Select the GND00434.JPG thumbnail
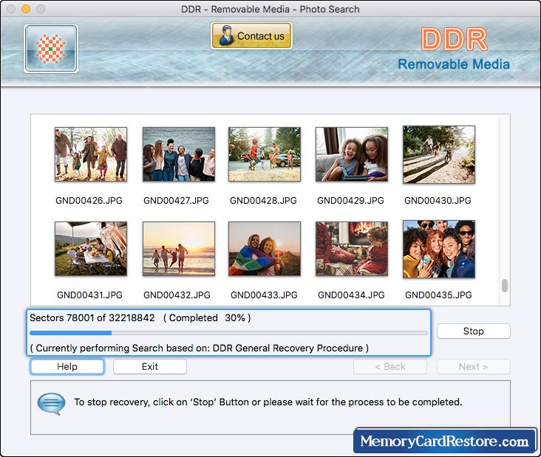Viewport: 541px width, 457px height. (x=351, y=249)
